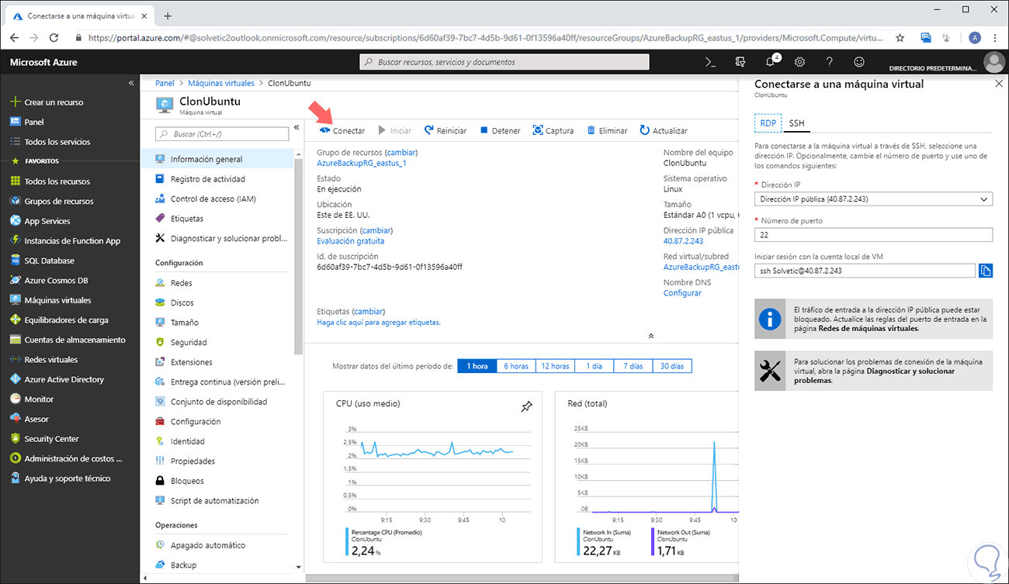Click Máquinas virtuales in the breadcrumb

(x=221, y=83)
